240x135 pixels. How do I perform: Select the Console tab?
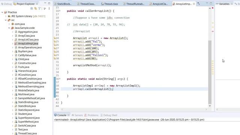61,115
